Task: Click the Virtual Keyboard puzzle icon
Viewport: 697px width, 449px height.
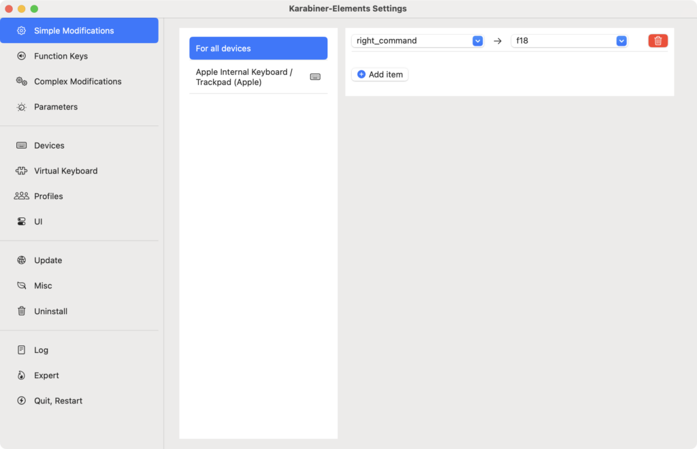Action: 21,171
